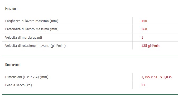Click the Dimensioni (L x P x A) label
Viewport: 178px width, 96px height.
click(27, 77)
